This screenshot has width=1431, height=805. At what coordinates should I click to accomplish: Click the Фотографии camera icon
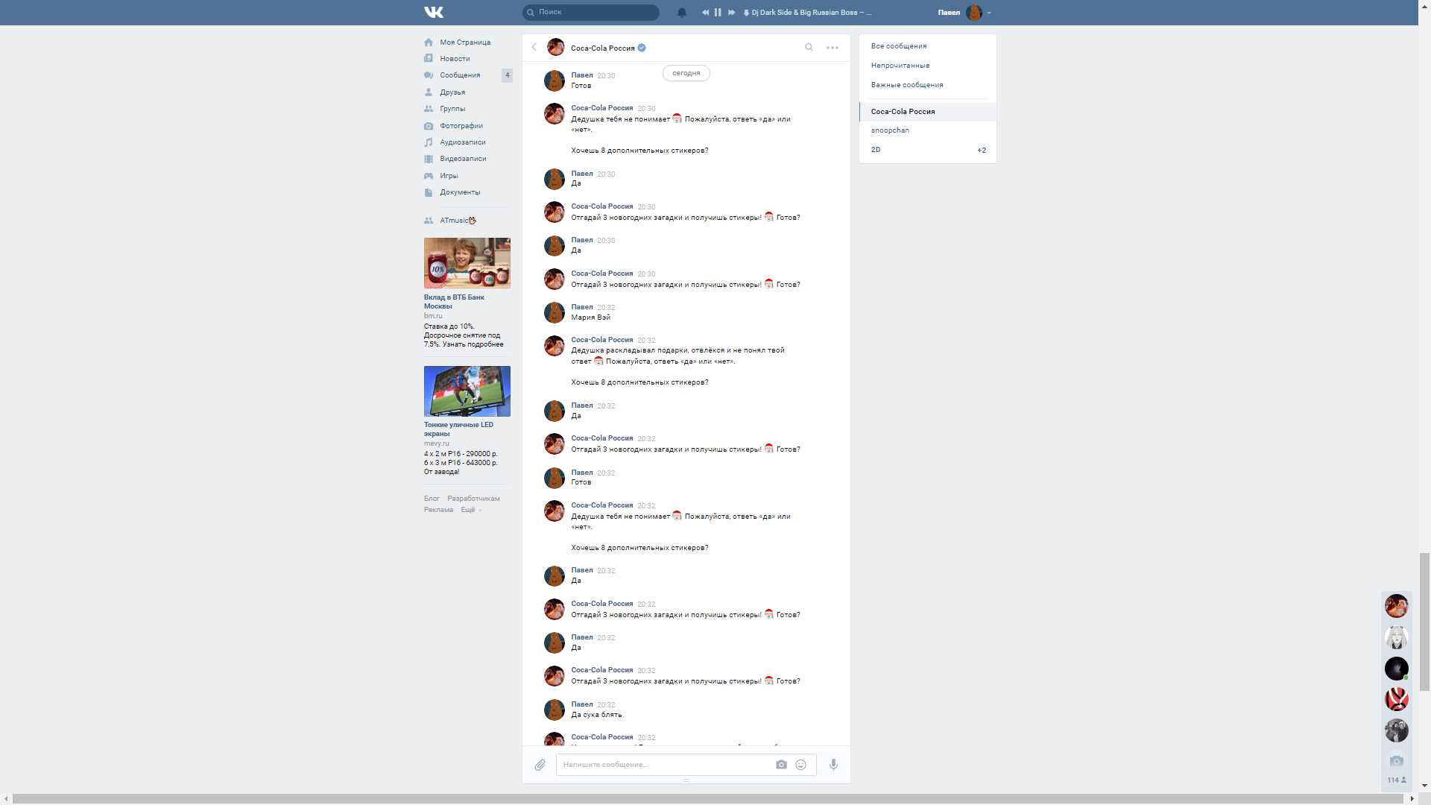[429, 126]
